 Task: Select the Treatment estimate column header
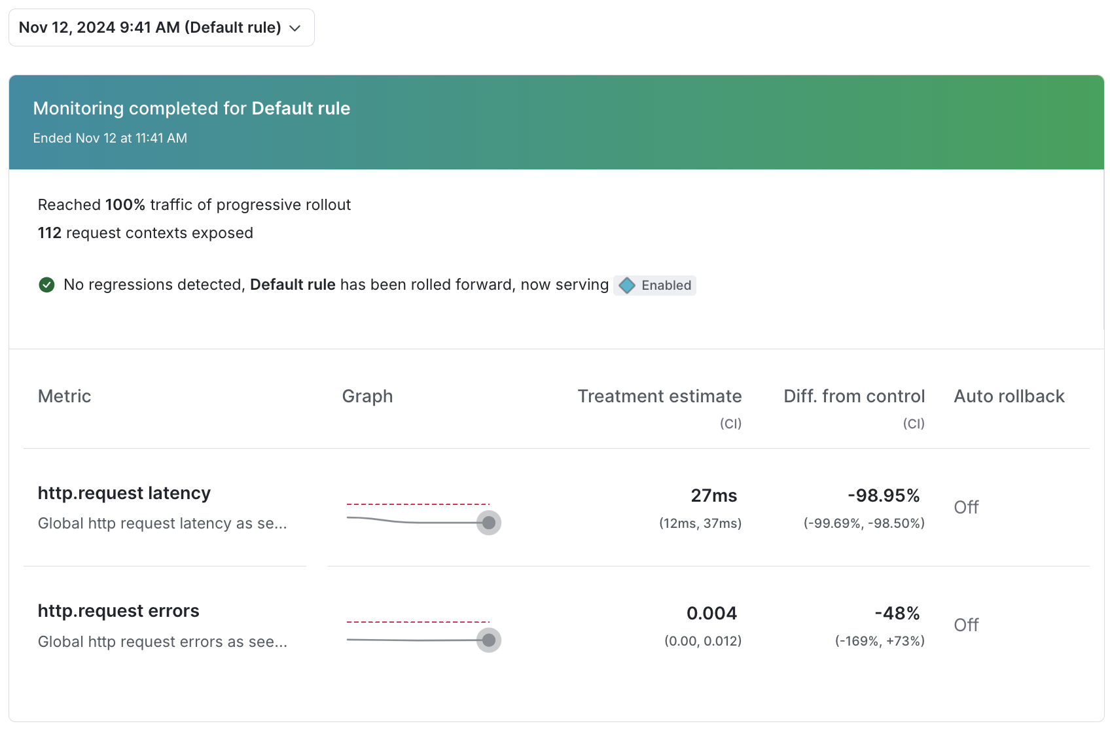click(x=660, y=396)
